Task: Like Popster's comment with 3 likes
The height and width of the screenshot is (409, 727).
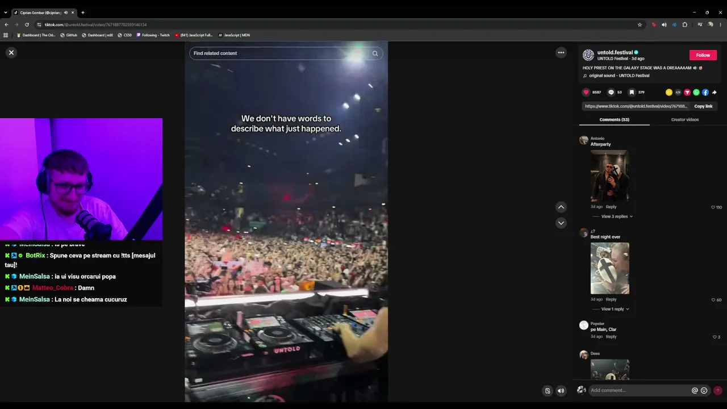Action: pos(715,337)
